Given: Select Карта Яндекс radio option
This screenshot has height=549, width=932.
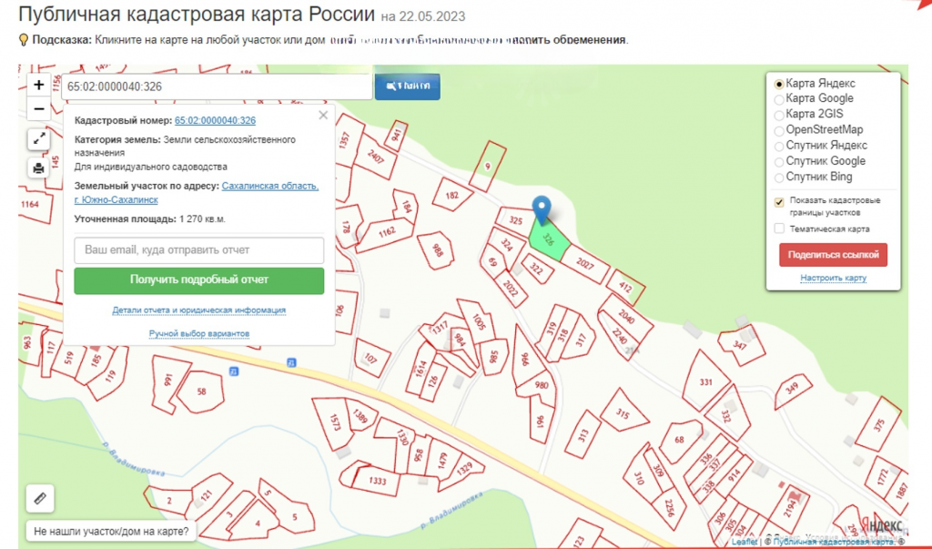Looking at the screenshot, I should click(779, 84).
